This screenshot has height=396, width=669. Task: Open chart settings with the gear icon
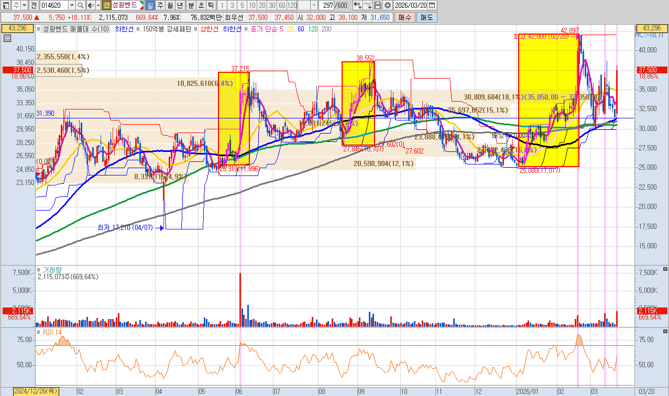coord(388,5)
